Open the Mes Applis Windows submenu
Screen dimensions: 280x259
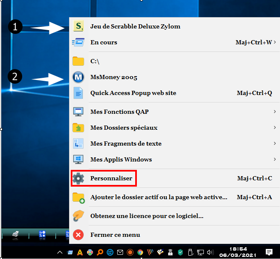pyautogui.click(x=121, y=159)
